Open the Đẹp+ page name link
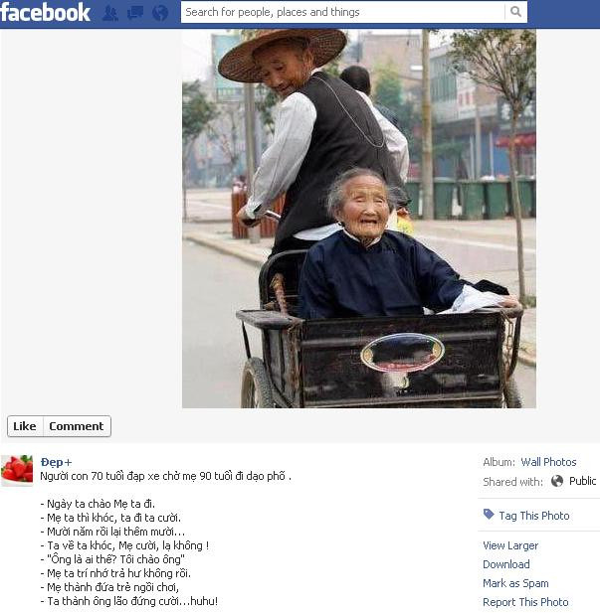The height and width of the screenshot is (613, 600). point(56,462)
